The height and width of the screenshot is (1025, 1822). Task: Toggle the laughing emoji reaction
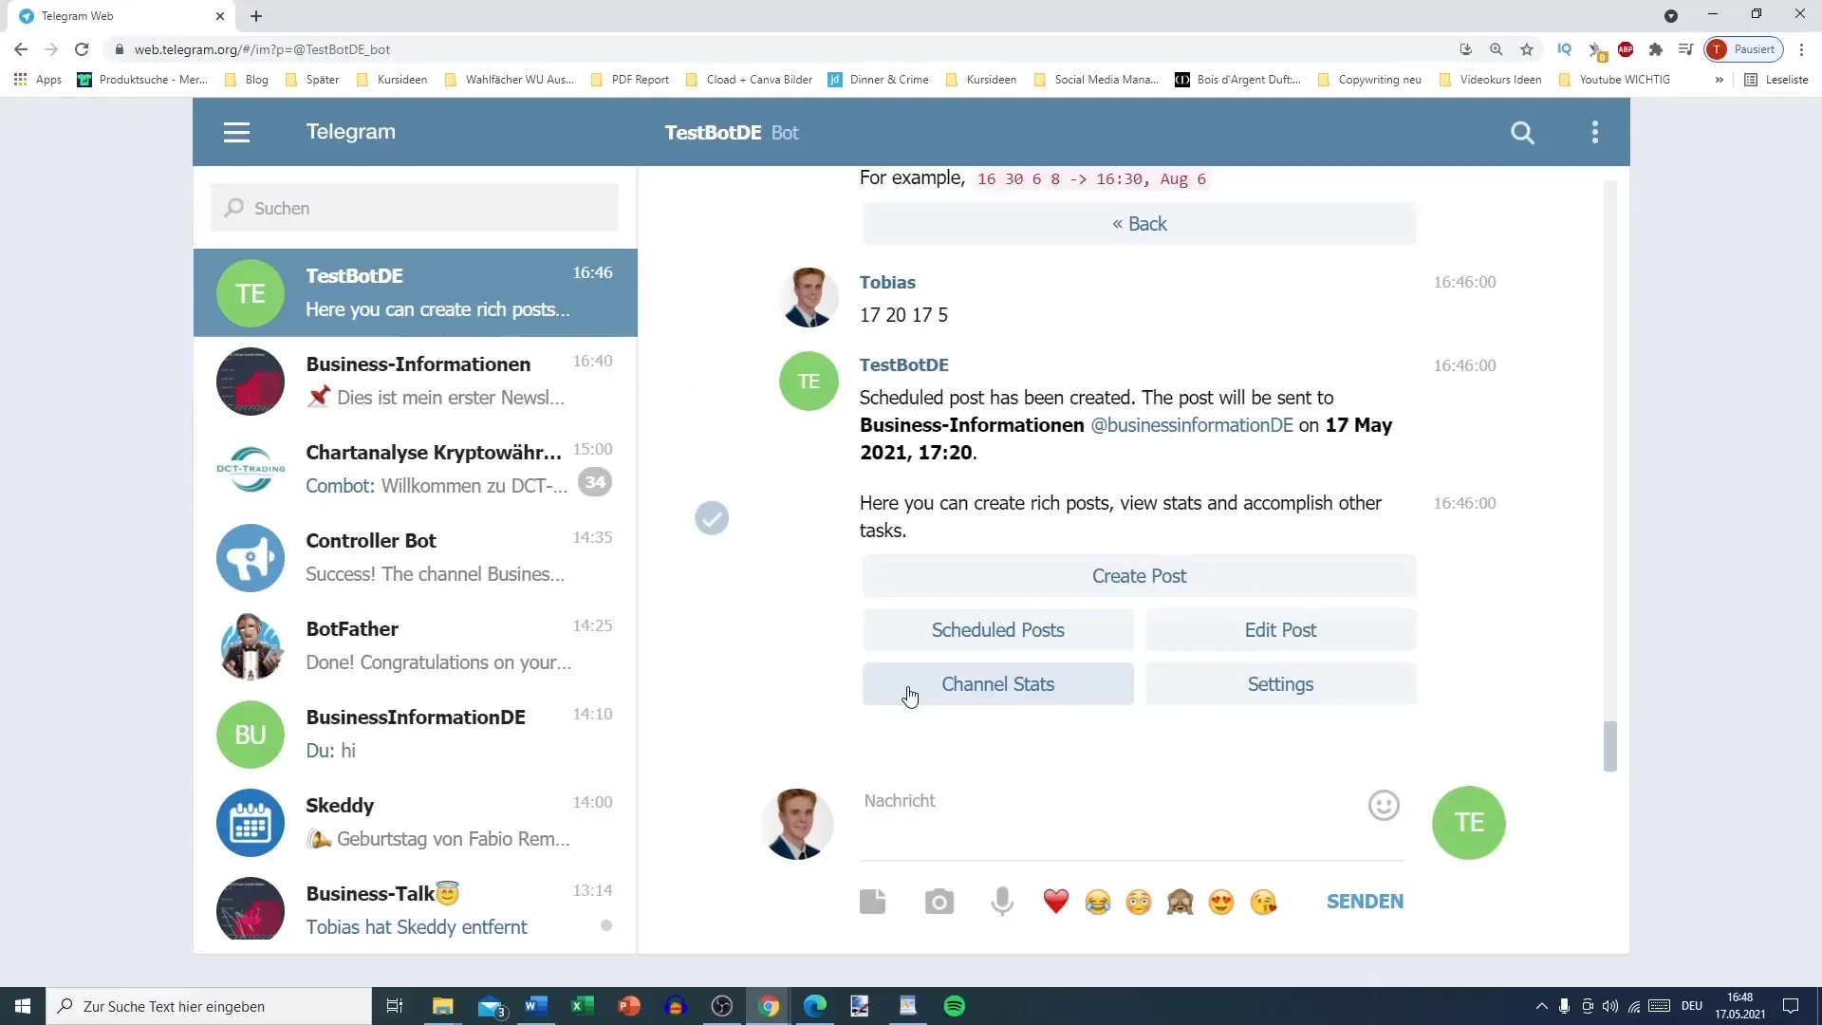1097,901
